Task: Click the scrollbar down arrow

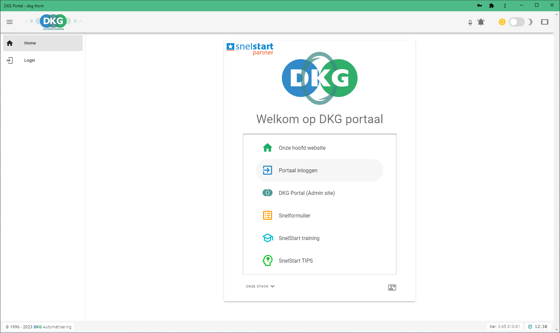Action: click(557, 330)
